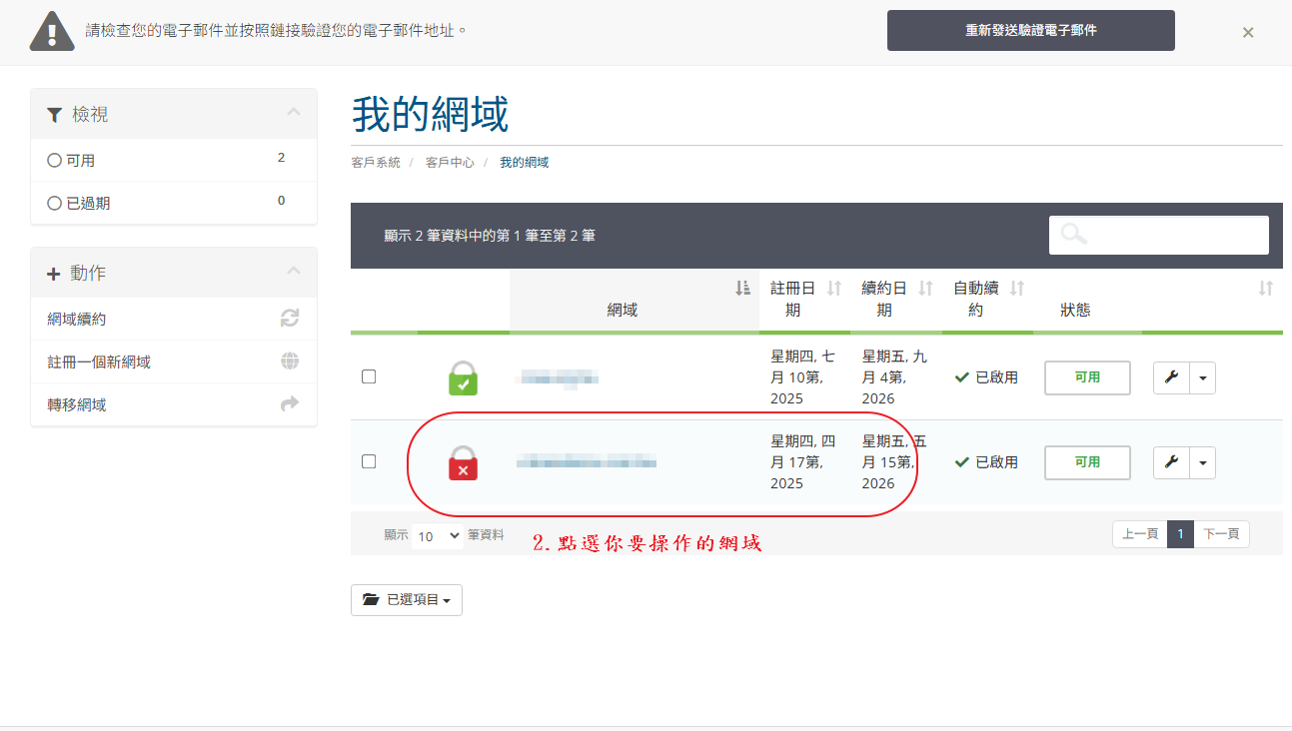
Task: Click the globe icon beside 註冊一個新網域
Action: coord(290,362)
